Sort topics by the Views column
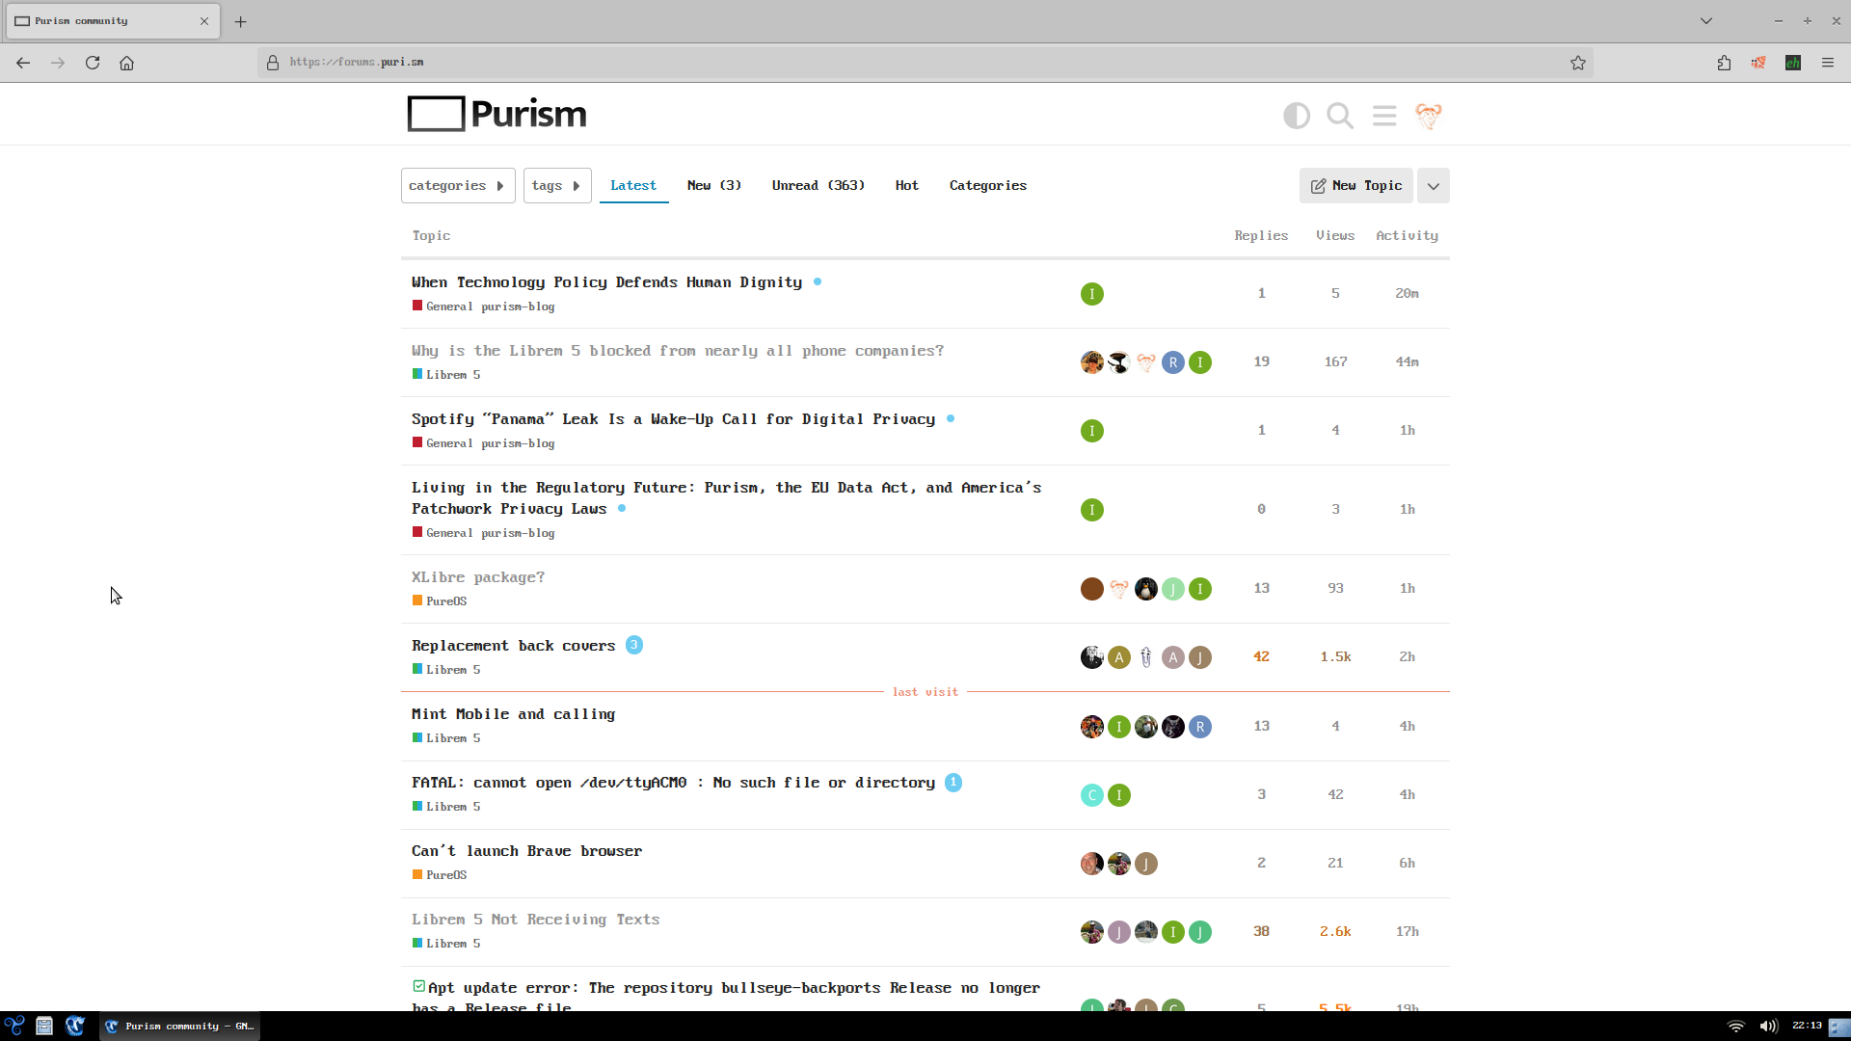The height and width of the screenshot is (1041, 1851). (x=1334, y=235)
